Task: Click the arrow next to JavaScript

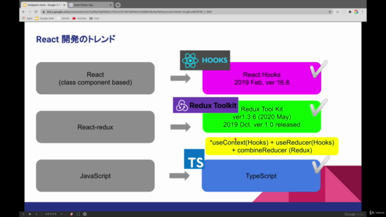Action: pyautogui.click(x=180, y=175)
